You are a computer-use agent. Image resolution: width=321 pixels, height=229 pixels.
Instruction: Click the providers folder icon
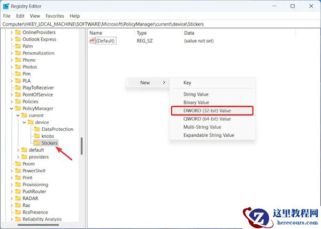(x=25, y=157)
